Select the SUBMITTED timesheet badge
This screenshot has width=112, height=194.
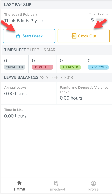point(15,67)
